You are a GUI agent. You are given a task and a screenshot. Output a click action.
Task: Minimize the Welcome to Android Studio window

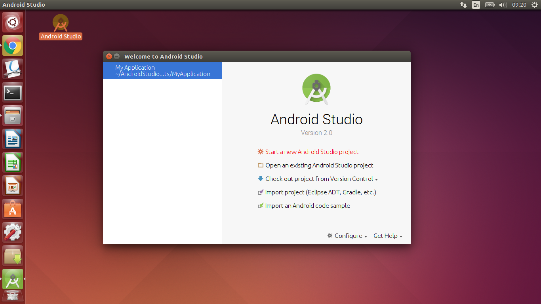point(117,56)
